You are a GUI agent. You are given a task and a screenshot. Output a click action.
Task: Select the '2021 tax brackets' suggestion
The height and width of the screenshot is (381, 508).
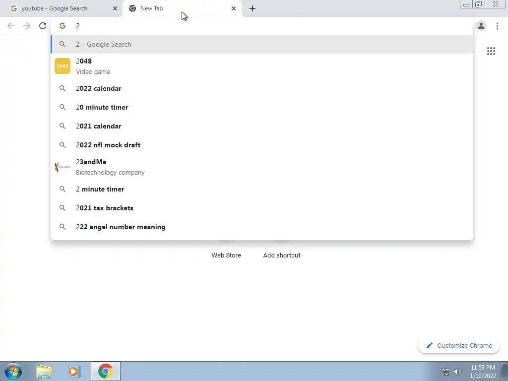coord(262,208)
